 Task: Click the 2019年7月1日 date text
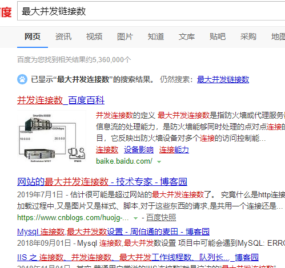click(x=40, y=194)
